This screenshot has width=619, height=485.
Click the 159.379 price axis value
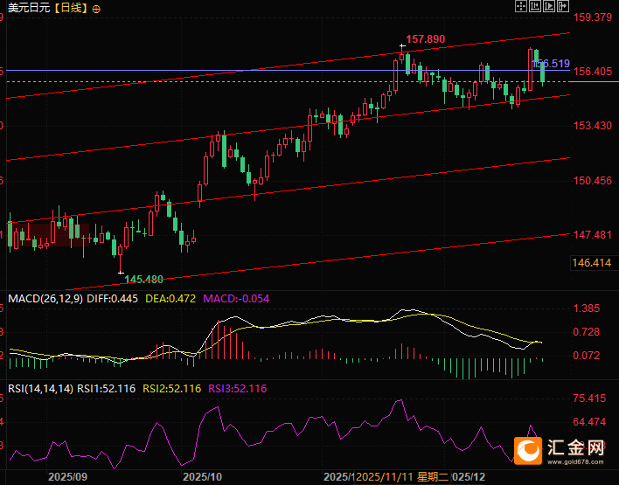click(x=593, y=17)
